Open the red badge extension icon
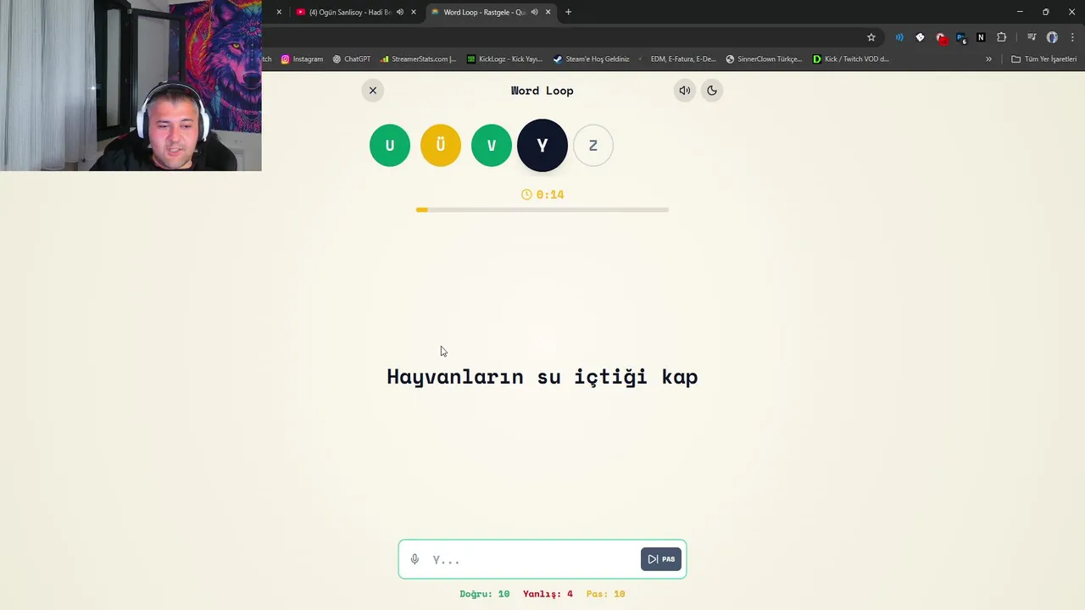The width and height of the screenshot is (1085, 610). (941, 37)
